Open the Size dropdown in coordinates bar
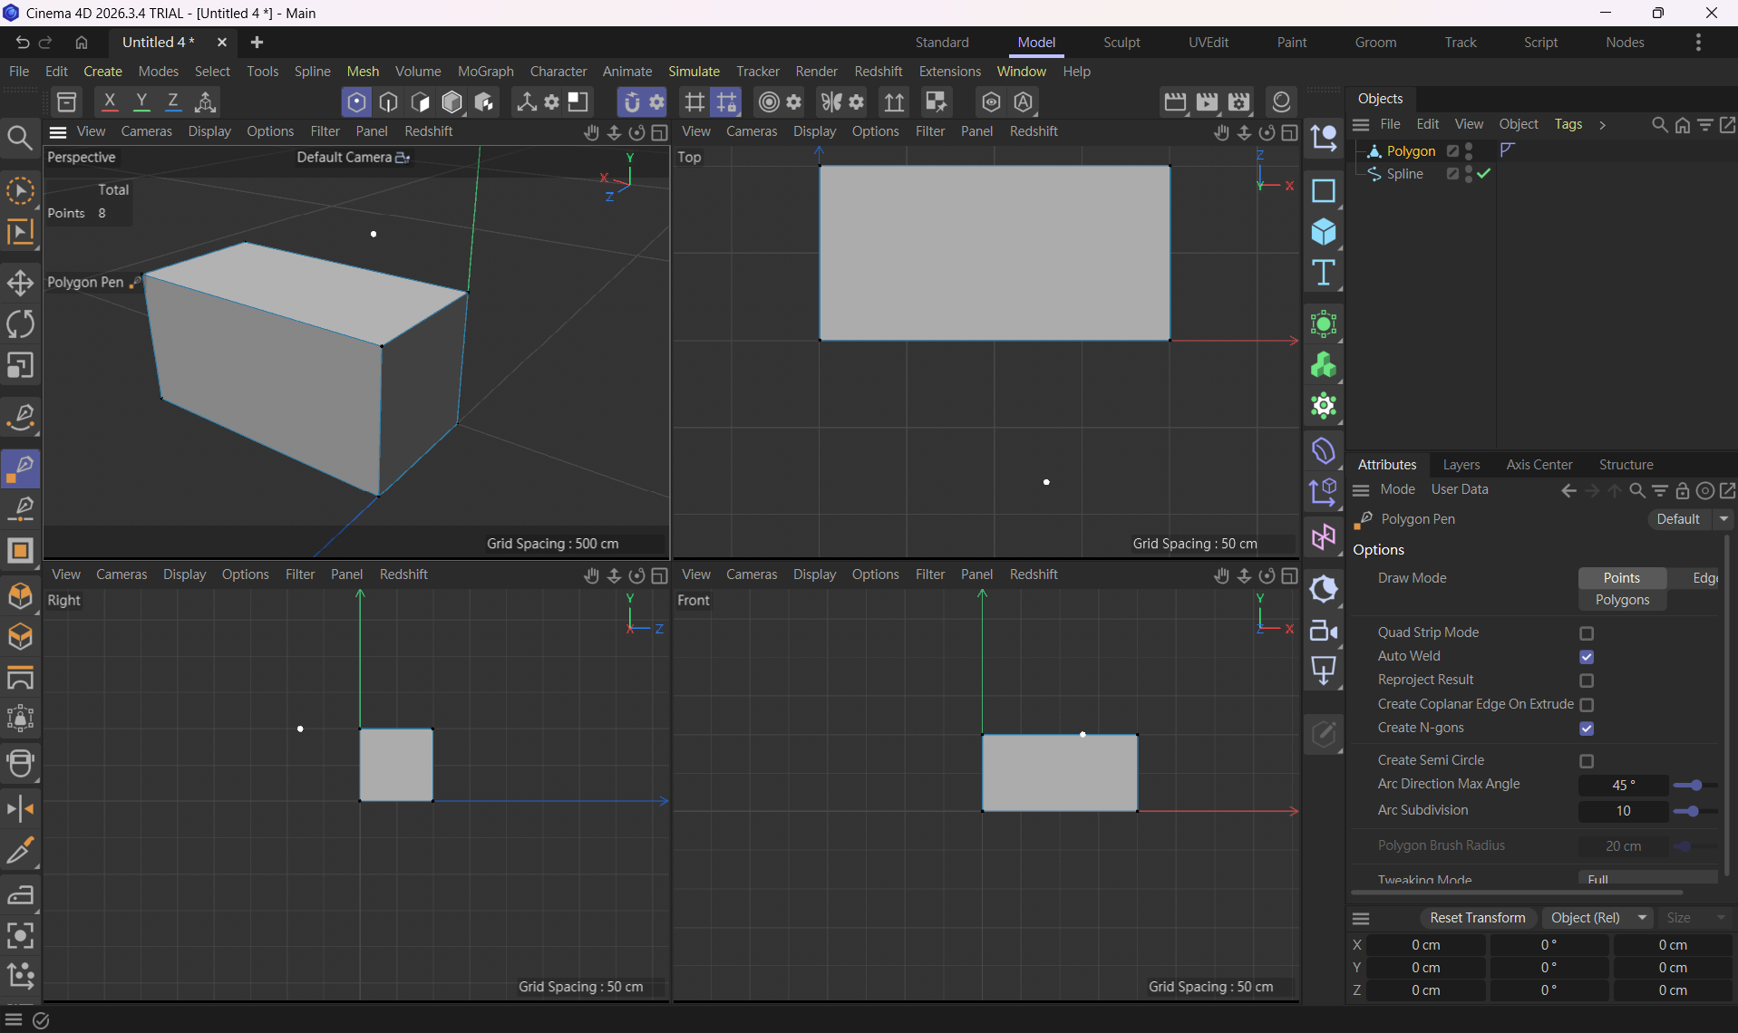 point(1695,918)
